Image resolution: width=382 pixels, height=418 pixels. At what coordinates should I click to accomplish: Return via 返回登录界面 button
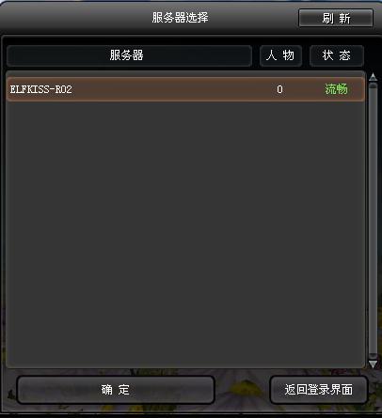[319, 390]
